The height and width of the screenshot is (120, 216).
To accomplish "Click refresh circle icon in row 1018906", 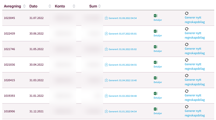I will tap(186, 107).
